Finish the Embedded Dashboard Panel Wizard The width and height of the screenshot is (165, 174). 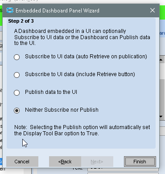[140, 162]
